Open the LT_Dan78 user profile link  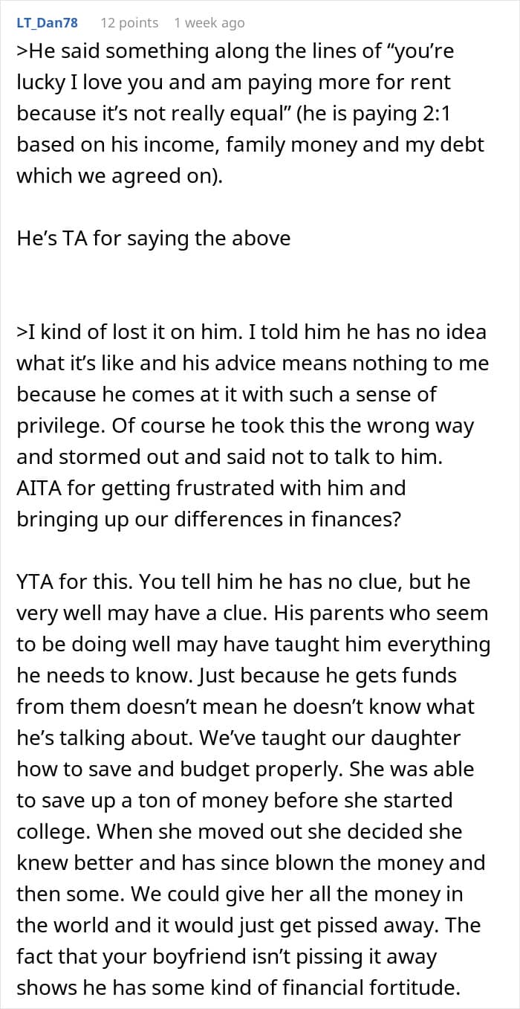[47, 23]
